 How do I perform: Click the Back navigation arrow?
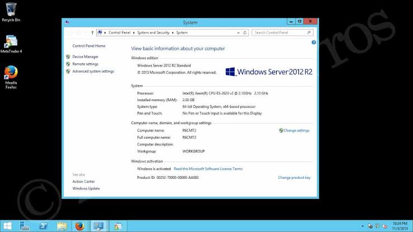(70, 32)
